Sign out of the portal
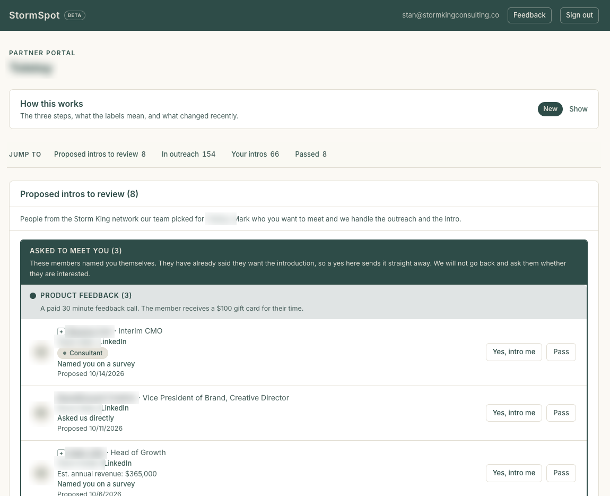 coord(579,15)
